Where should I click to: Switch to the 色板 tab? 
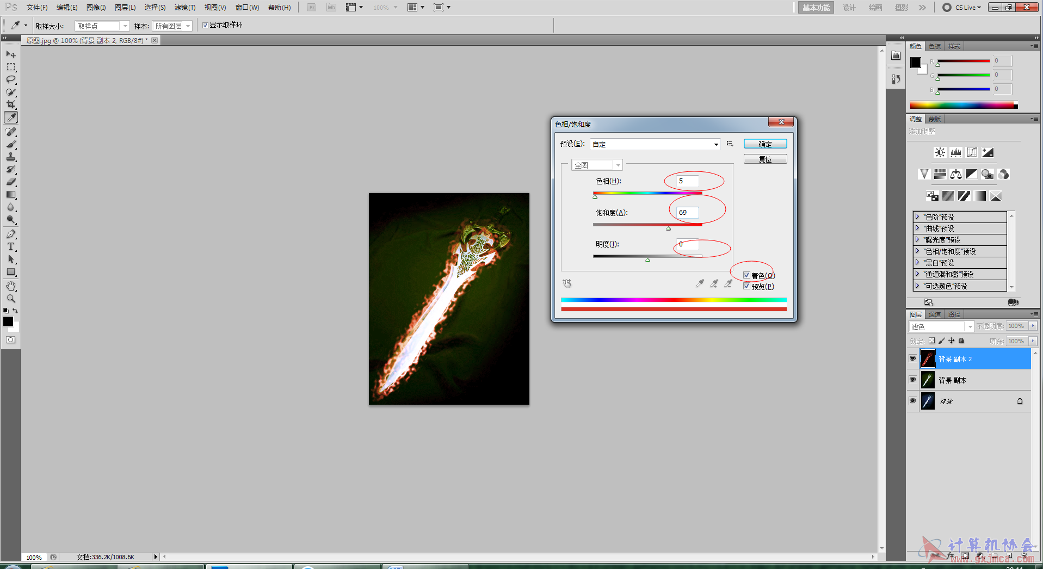click(x=935, y=46)
